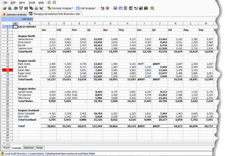The image size is (225, 156).
Task: Click the document report page icon
Action: [x=125, y=8]
